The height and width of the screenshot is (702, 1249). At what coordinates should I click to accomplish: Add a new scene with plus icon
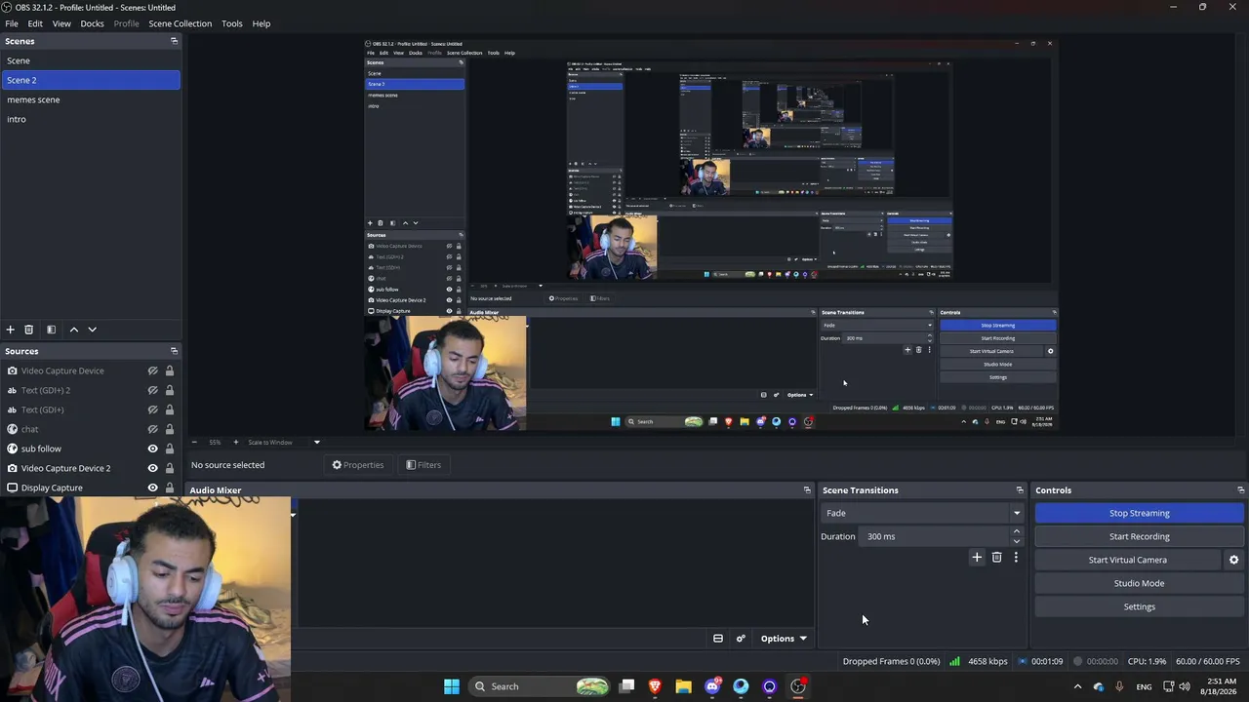pos(10,330)
